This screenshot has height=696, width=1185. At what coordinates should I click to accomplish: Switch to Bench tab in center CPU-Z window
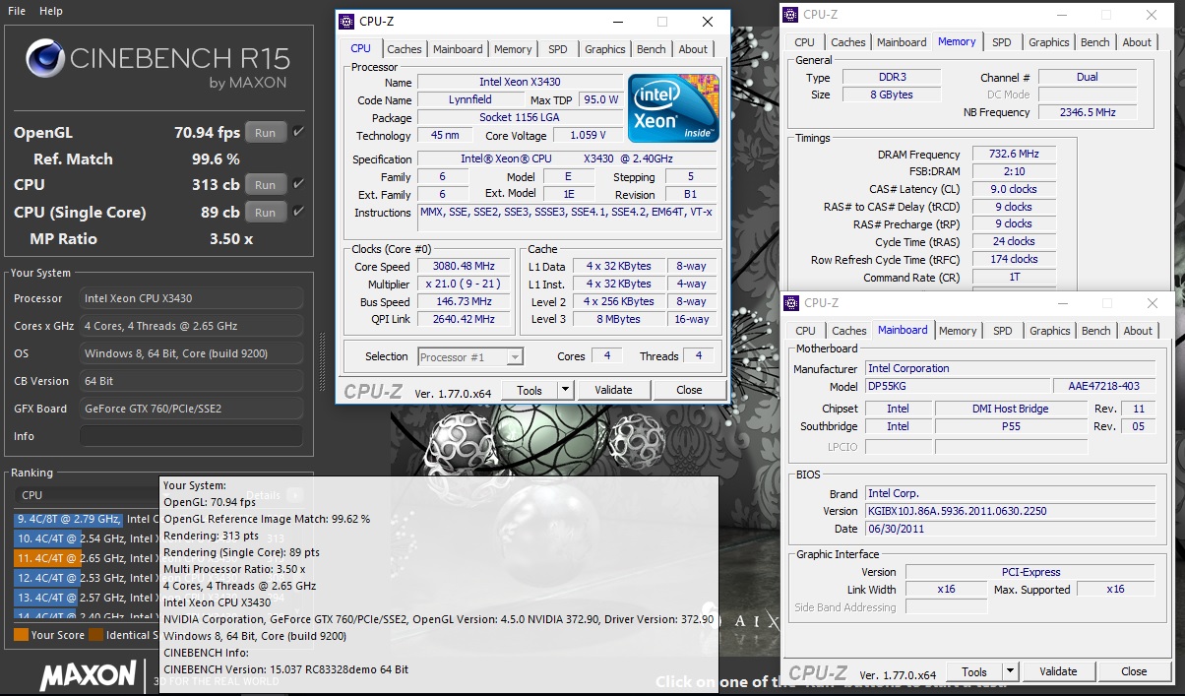pyautogui.click(x=652, y=49)
